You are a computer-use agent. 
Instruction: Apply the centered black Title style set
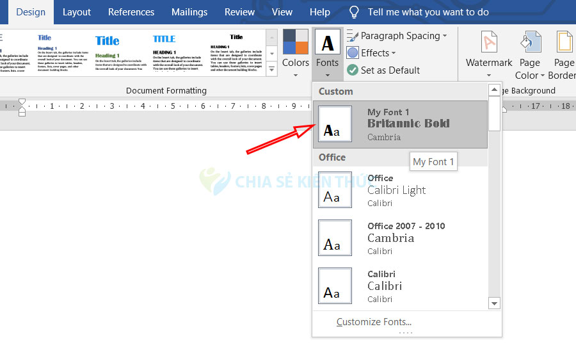[x=236, y=53]
